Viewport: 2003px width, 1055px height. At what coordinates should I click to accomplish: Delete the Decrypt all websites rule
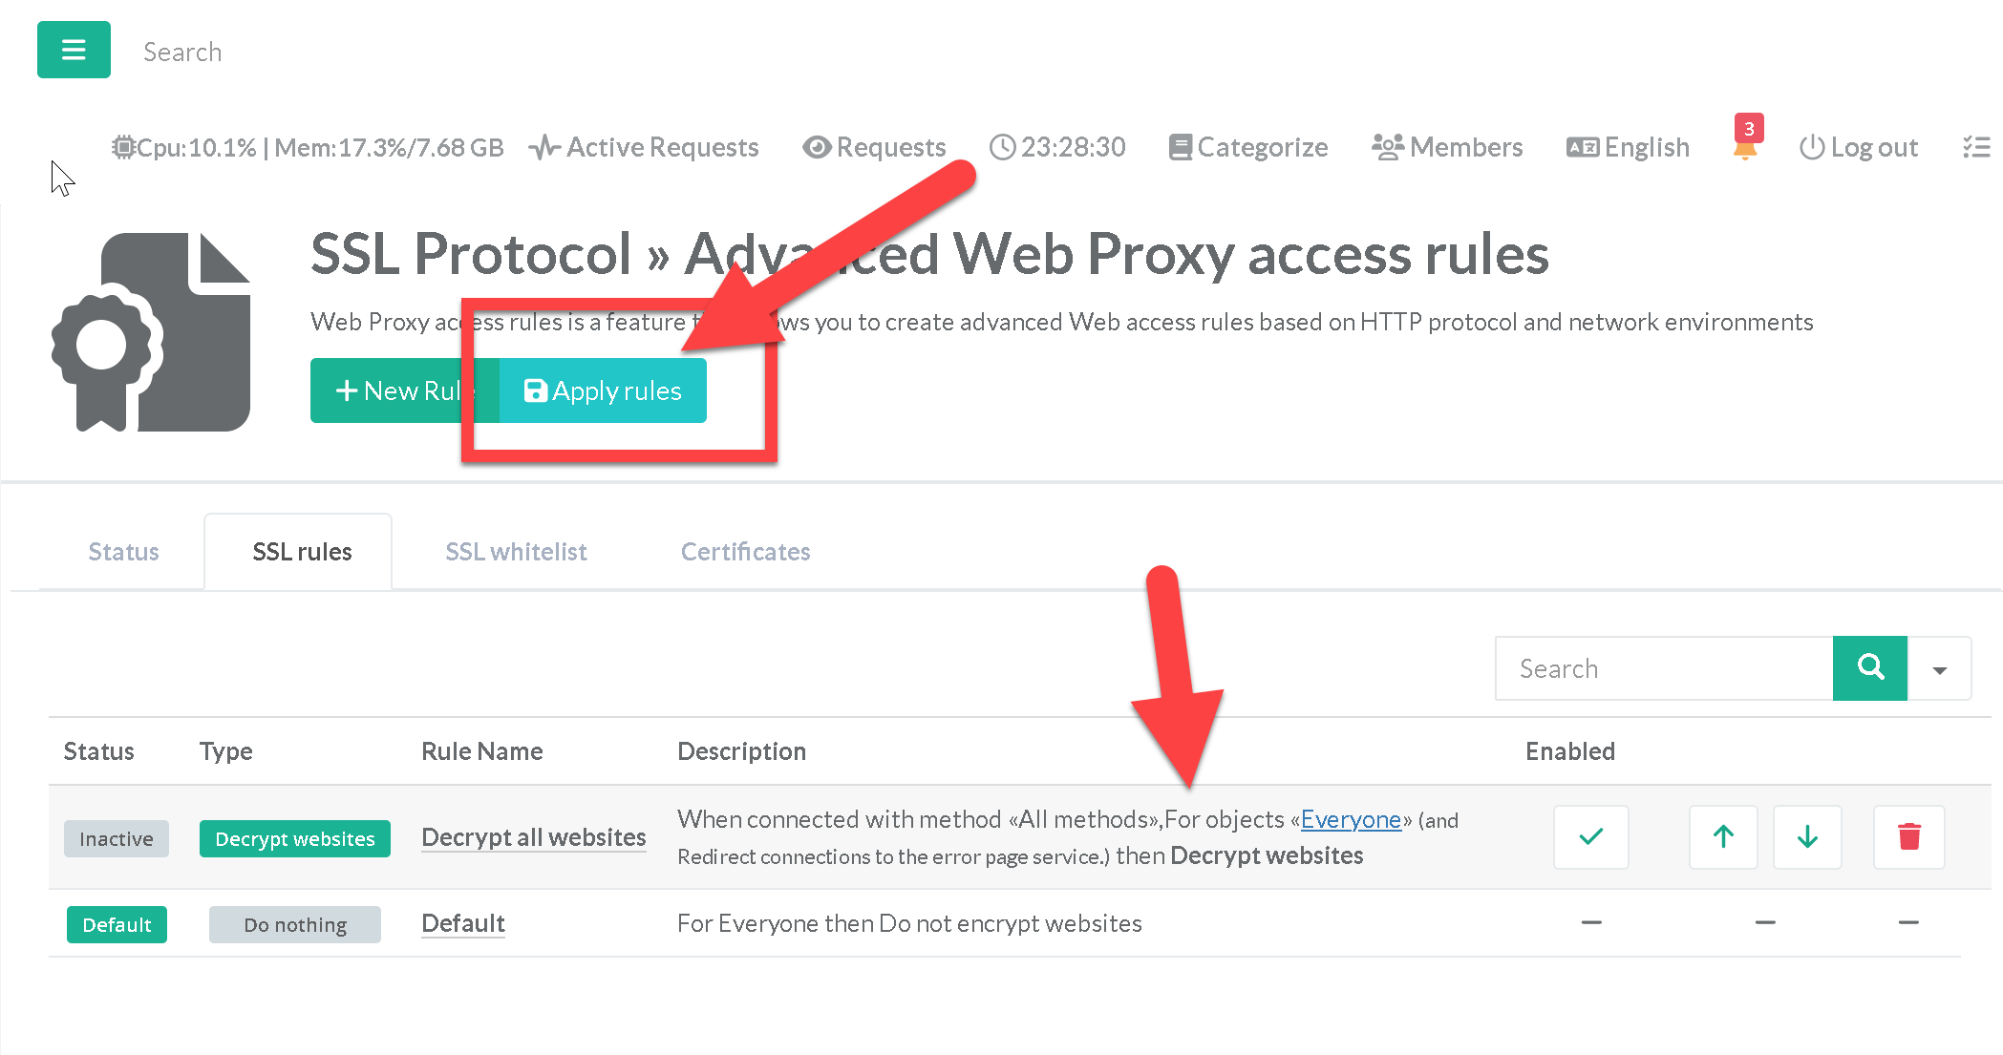click(1908, 837)
